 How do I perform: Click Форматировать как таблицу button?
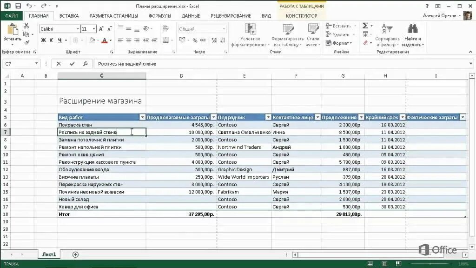tap(287, 35)
